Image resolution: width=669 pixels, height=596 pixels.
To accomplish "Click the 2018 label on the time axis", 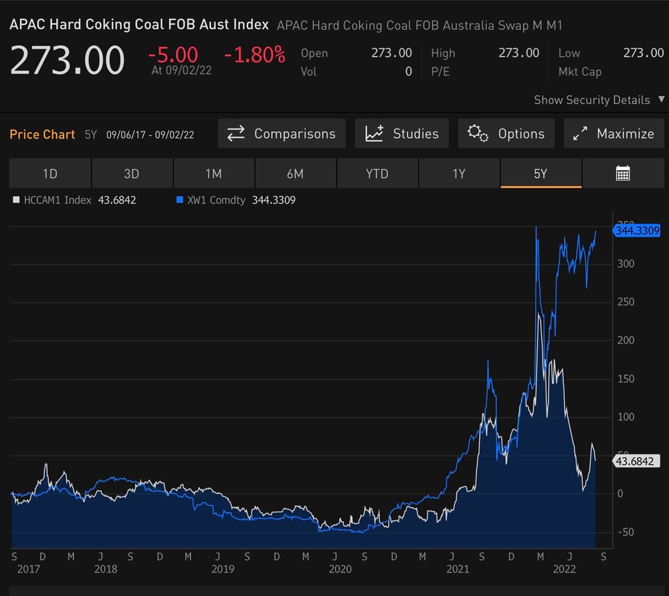I will (106, 569).
